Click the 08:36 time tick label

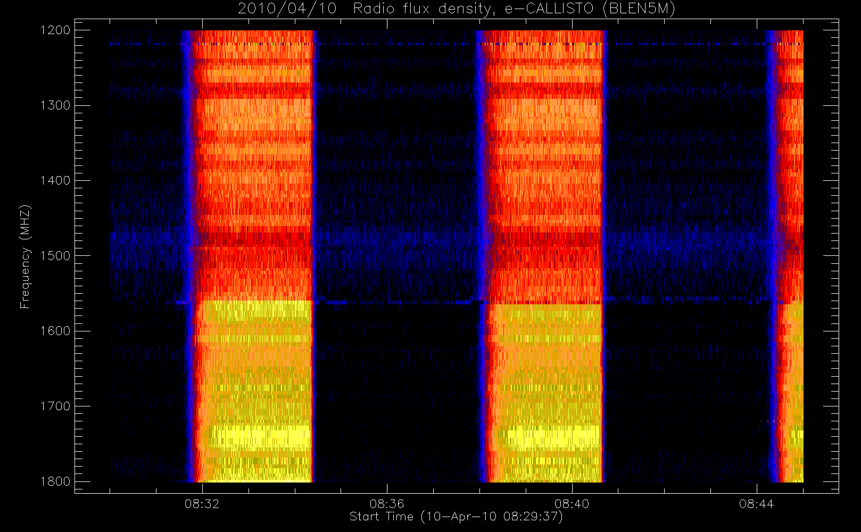(387, 504)
